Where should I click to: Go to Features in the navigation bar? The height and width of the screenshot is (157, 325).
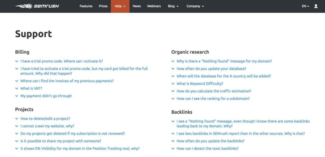(86, 6)
